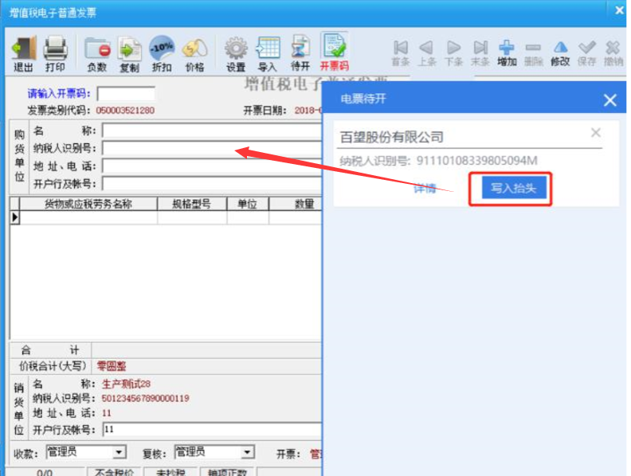Go to 上条 previous record
This screenshot has width=631, height=476.
pos(426,53)
